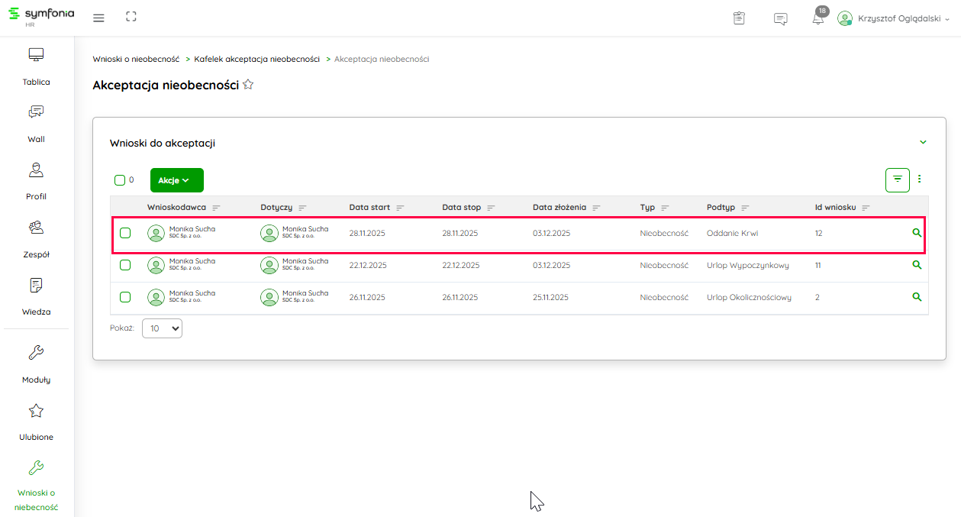The image size is (961, 517).
Task: Add Akceptacja nieobecności to favorites star
Action: [x=248, y=86]
